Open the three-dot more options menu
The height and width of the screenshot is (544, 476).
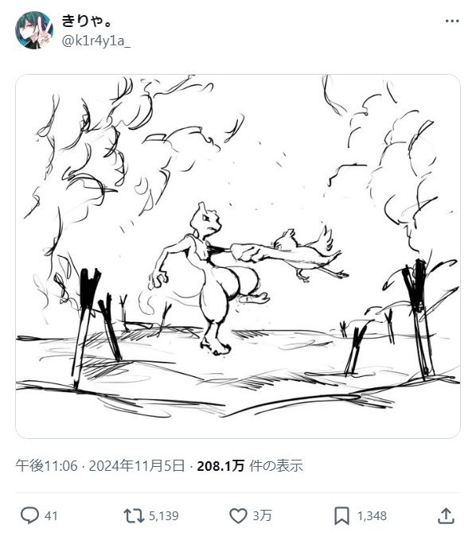pyautogui.click(x=451, y=21)
